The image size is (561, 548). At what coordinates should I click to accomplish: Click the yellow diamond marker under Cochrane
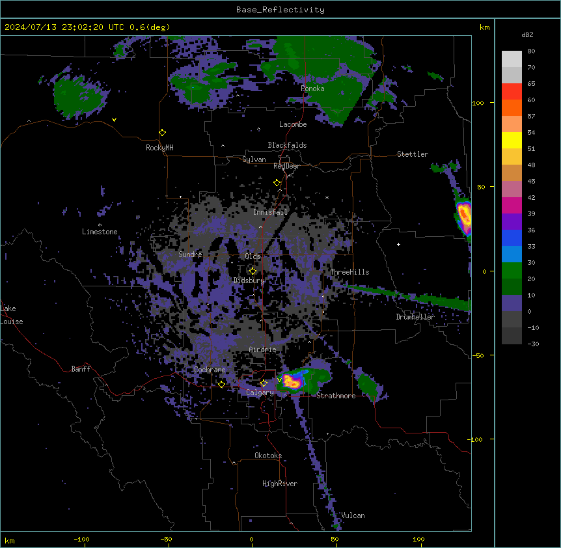coord(221,385)
